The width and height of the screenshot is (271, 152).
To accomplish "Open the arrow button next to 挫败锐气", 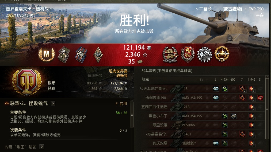I will (x=53, y=103).
